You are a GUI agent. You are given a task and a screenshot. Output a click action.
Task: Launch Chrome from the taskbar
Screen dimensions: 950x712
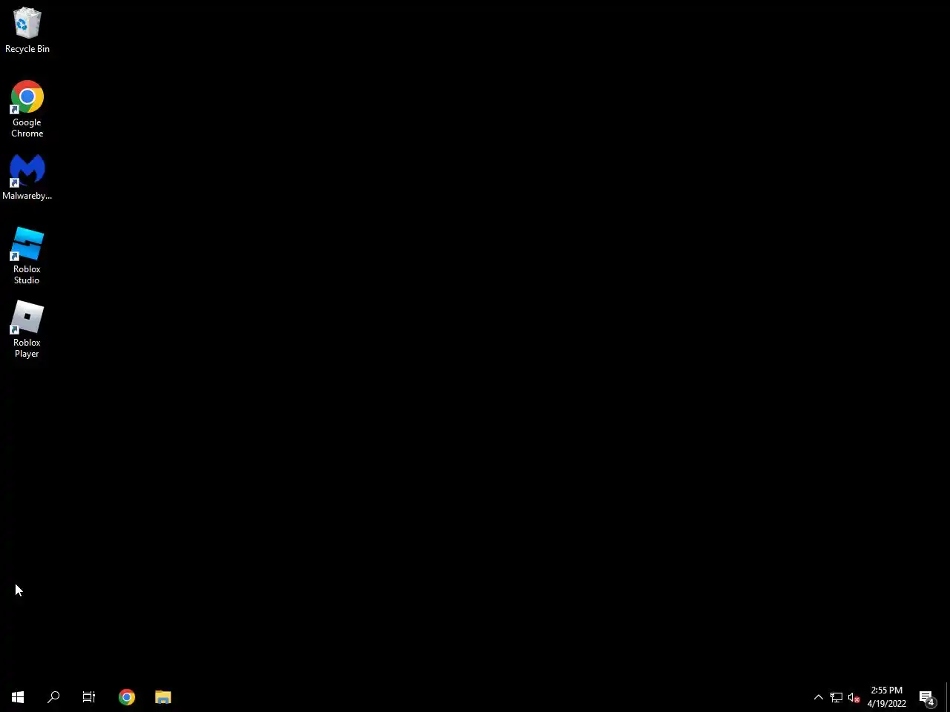pyautogui.click(x=127, y=697)
